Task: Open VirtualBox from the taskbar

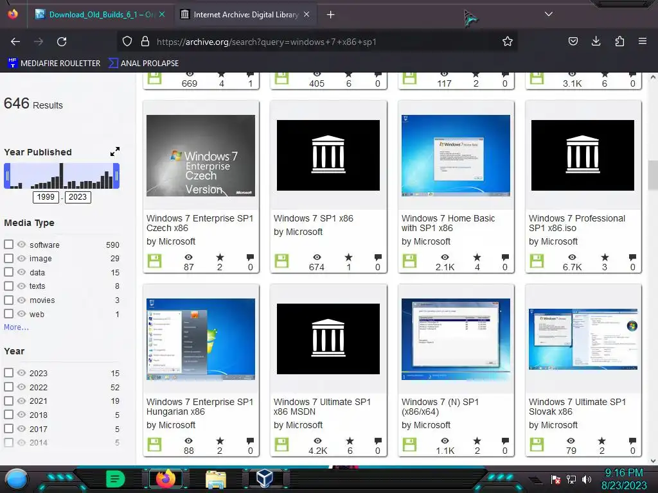Action: [265, 478]
